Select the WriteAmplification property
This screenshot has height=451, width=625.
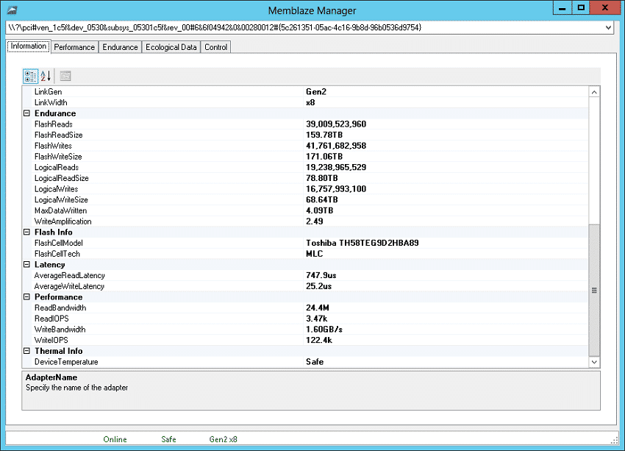pos(305,221)
